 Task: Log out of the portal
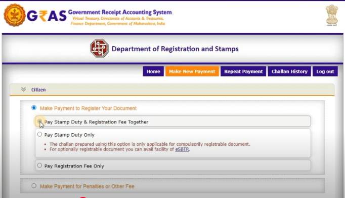click(325, 71)
